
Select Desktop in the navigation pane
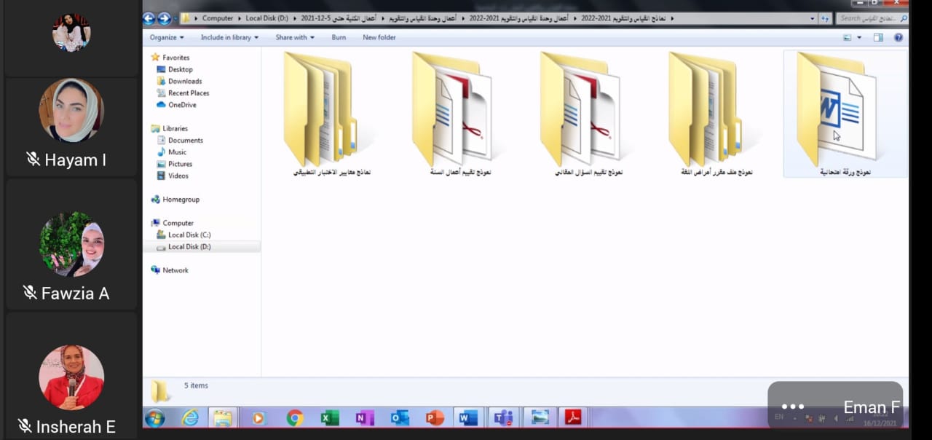coord(180,69)
